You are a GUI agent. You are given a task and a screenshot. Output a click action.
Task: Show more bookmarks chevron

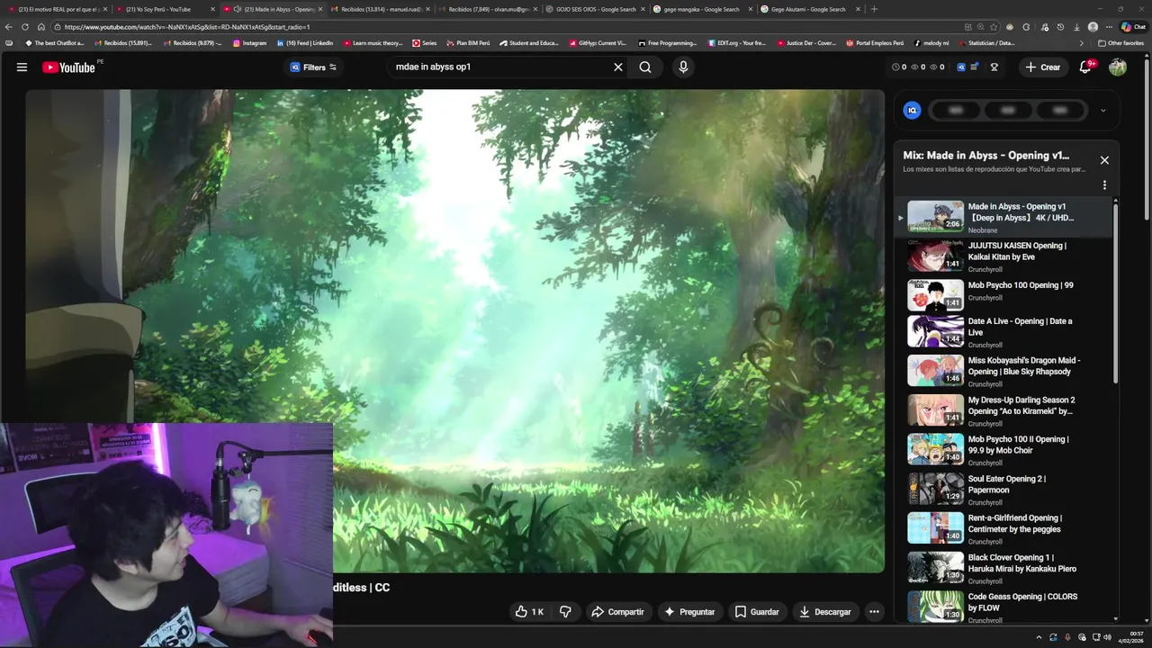(x=1082, y=43)
